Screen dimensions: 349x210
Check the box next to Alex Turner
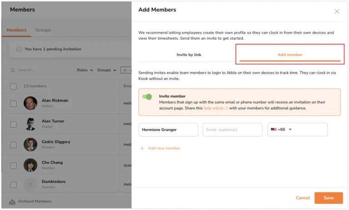click(x=13, y=124)
